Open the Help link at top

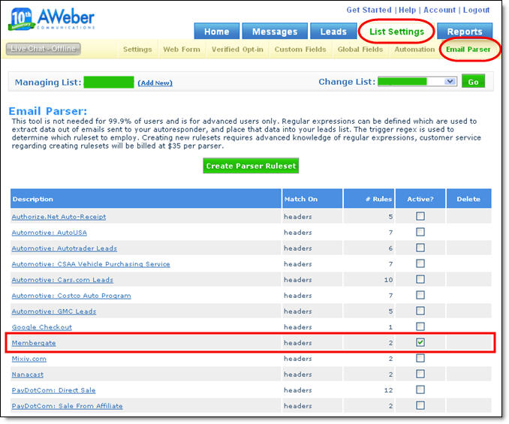407,10
